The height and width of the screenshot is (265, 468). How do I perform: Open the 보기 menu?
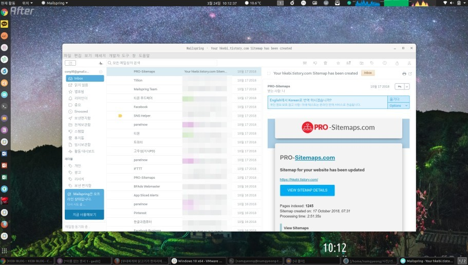pos(88,56)
